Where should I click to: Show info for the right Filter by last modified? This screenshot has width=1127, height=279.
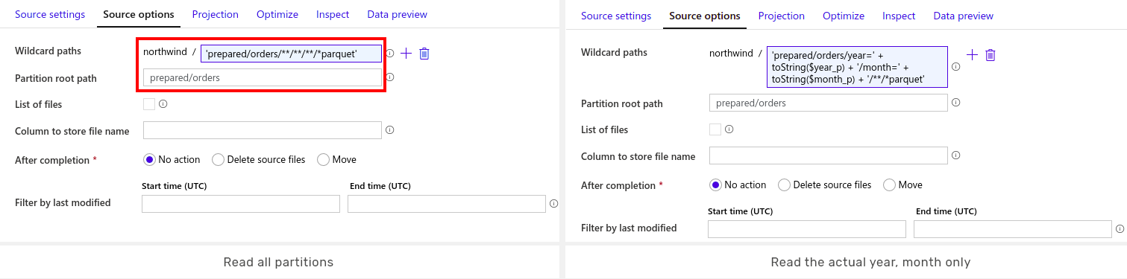pyautogui.click(x=1120, y=228)
